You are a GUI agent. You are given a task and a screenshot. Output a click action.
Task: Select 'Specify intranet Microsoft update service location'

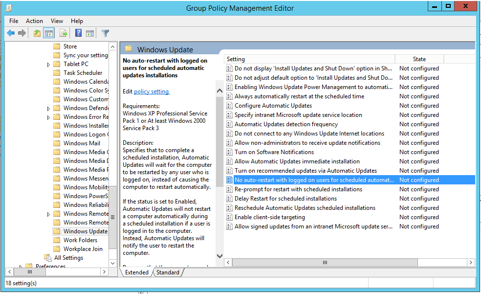tap(298, 115)
